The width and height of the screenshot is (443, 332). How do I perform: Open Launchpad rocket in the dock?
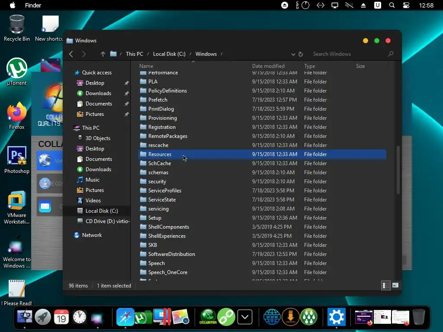pos(43,317)
